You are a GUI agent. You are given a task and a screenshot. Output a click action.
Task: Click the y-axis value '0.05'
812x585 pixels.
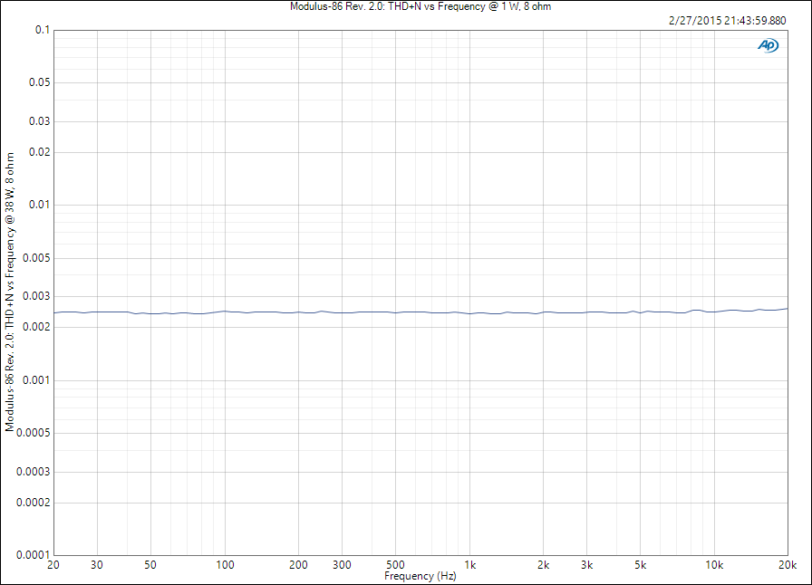click(x=39, y=82)
